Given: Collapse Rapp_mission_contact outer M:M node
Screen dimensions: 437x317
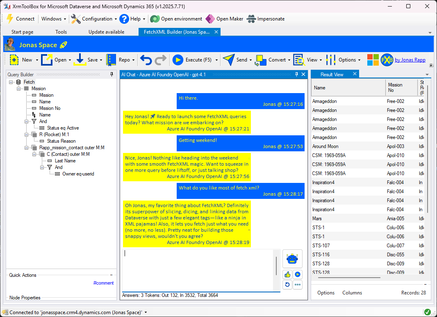Looking at the screenshot, I should [x=27, y=148].
